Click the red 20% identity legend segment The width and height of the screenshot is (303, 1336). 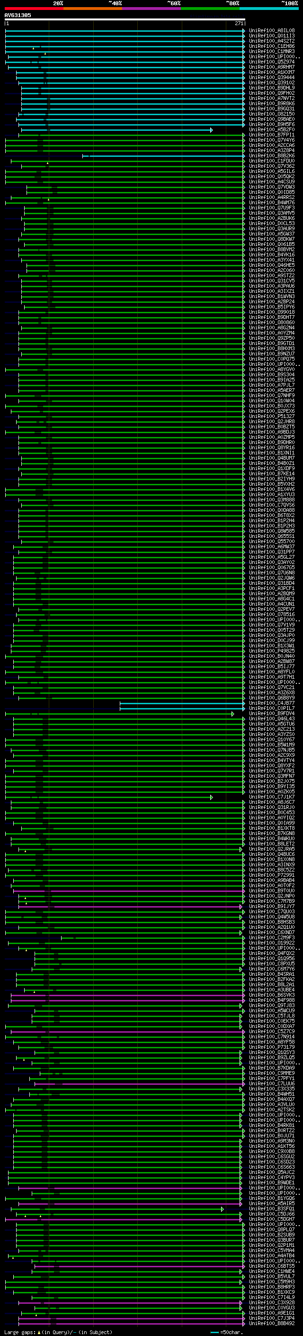point(34,9)
